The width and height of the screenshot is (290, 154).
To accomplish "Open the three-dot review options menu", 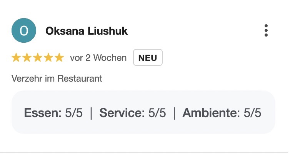I will pos(266,30).
